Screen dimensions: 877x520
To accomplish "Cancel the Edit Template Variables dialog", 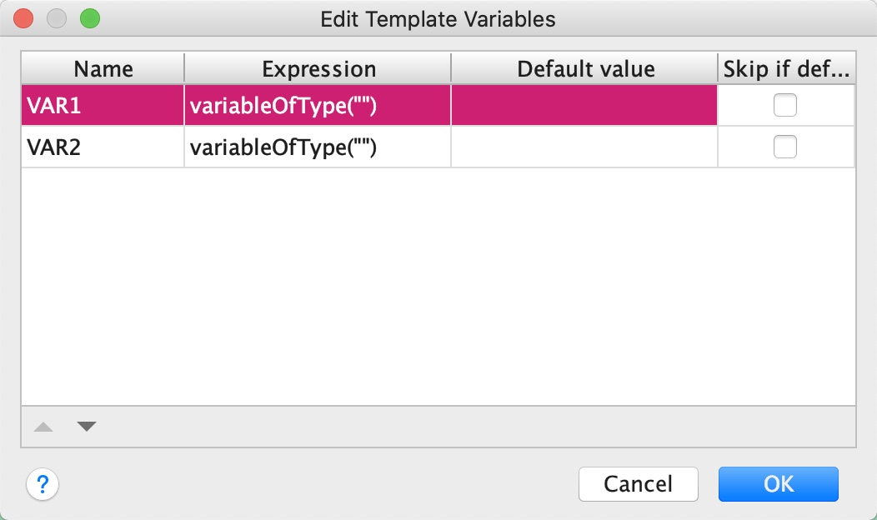I will [x=638, y=484].
